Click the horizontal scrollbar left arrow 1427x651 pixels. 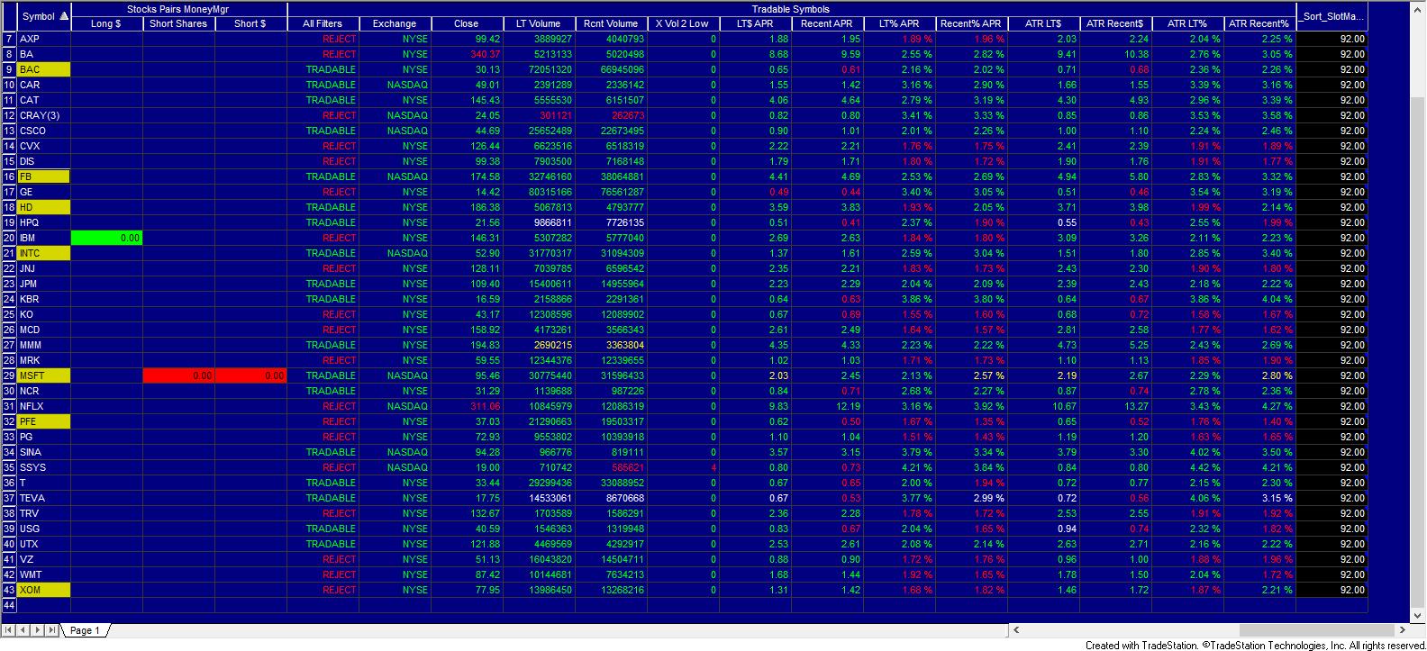tap(1016, 630)
